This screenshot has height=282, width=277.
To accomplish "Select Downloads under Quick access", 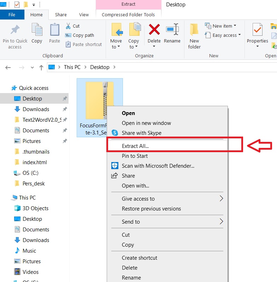I will 36,109.
